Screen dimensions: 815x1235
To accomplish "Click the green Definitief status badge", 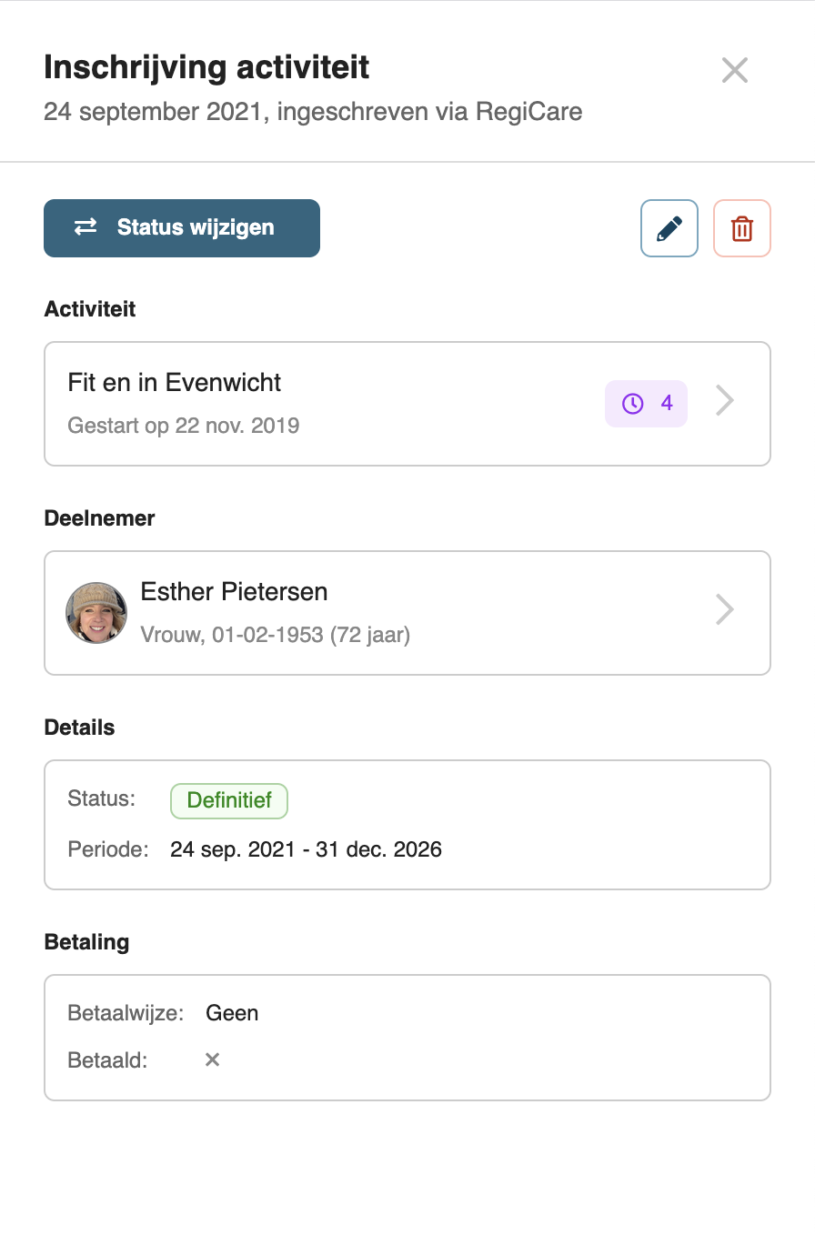I will pyautogui.click(x=229, y=800).
